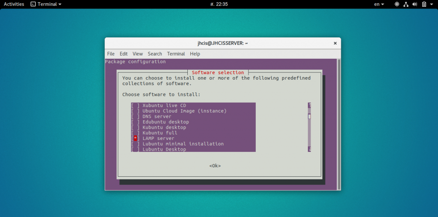Open the Terminal application menu in top bar
Screen dimensions: 438x217
pyautogui.click(x=46, y=4)
